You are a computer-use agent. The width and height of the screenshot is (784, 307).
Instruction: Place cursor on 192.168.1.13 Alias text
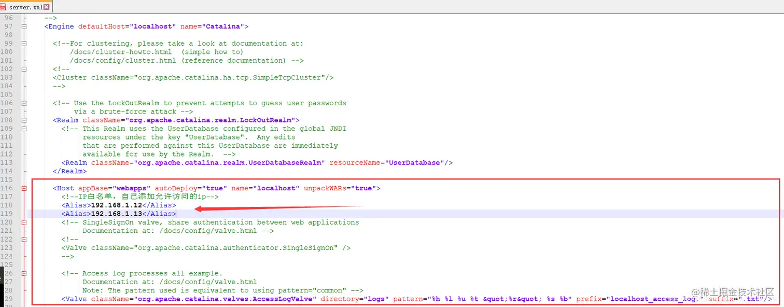click(116, 214)
